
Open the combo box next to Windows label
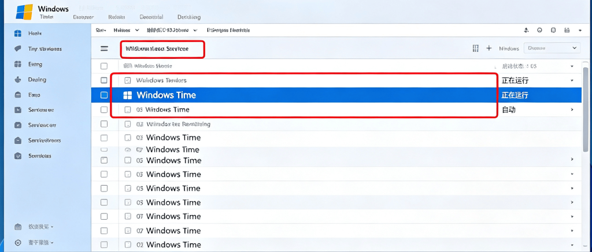[552, 48]
